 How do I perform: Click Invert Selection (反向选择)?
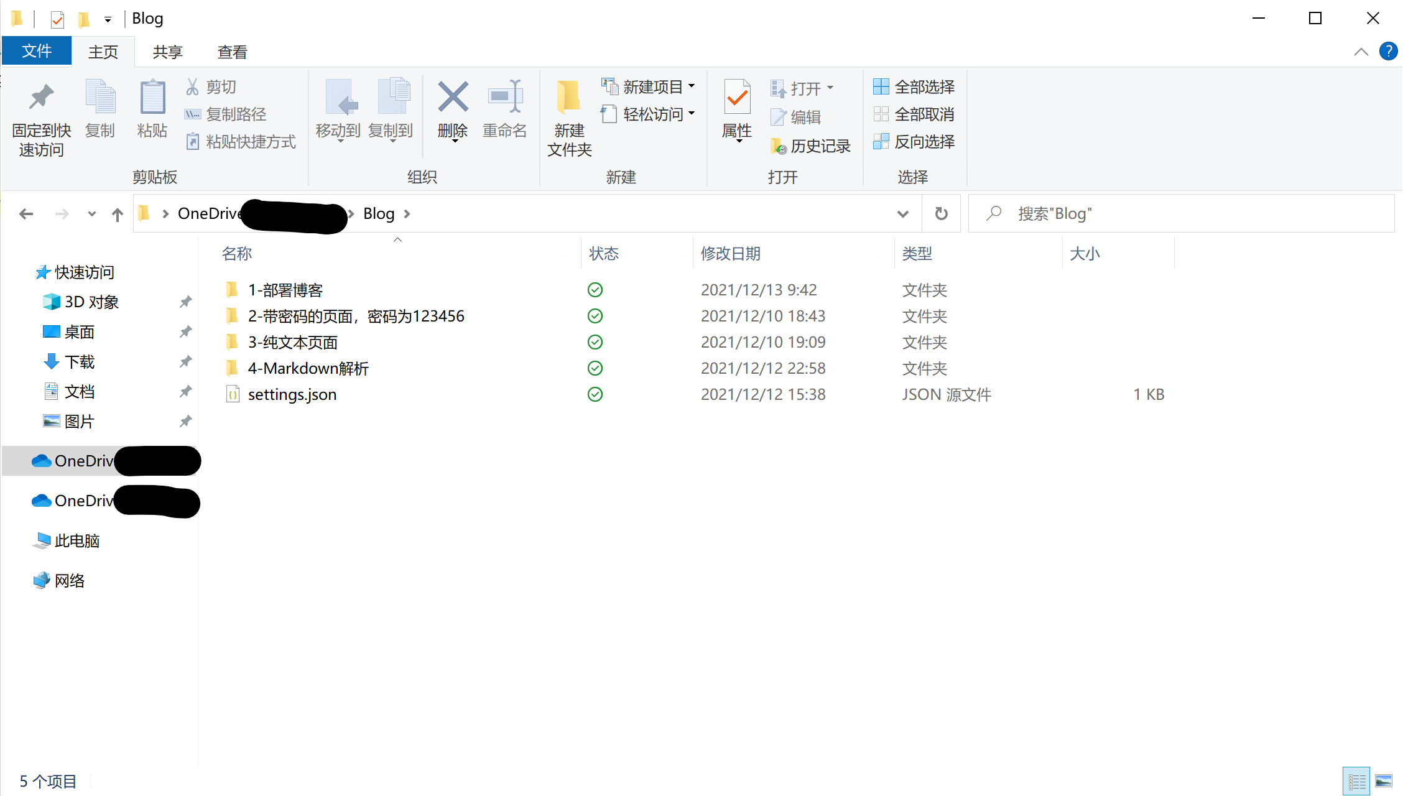click(x=914, y=142)
